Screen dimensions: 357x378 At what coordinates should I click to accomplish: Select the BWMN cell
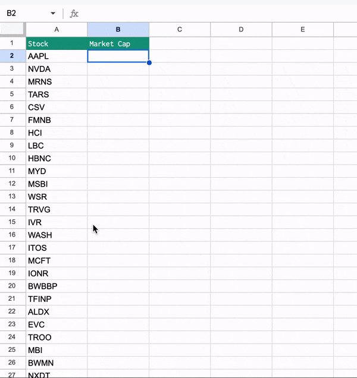57,363
